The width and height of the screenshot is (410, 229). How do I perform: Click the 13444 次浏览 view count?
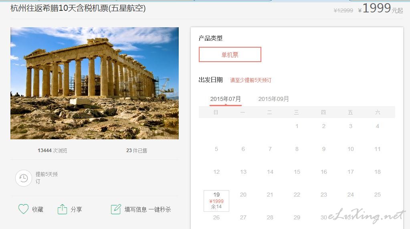(52, 151)
